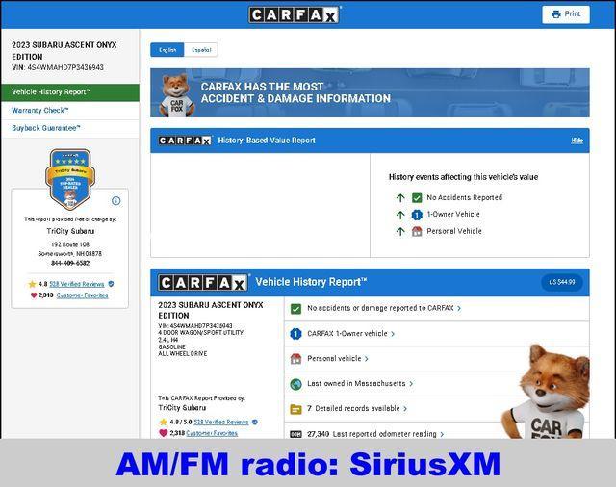Open Buyback Guarantee in sidebar
Image resolution: width=616 pixels, height=487 pixels.
[70, 128]
